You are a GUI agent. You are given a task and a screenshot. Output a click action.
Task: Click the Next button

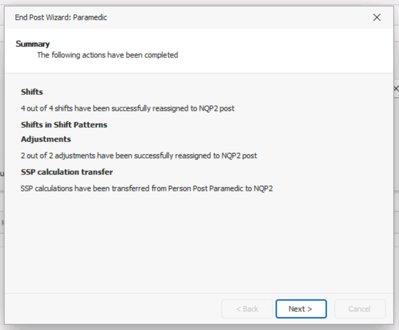click(x=301, y=309)
